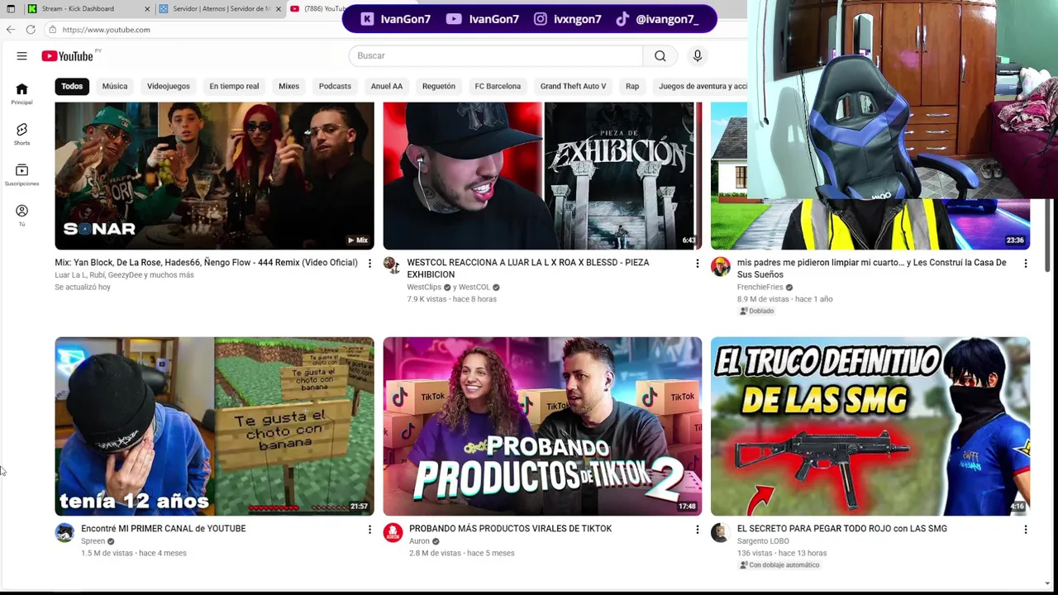The height and width of the screenshot is (595, 1058).
Task: Close the Stream - Kick Dashboard tab
Action: coord(147,9)
